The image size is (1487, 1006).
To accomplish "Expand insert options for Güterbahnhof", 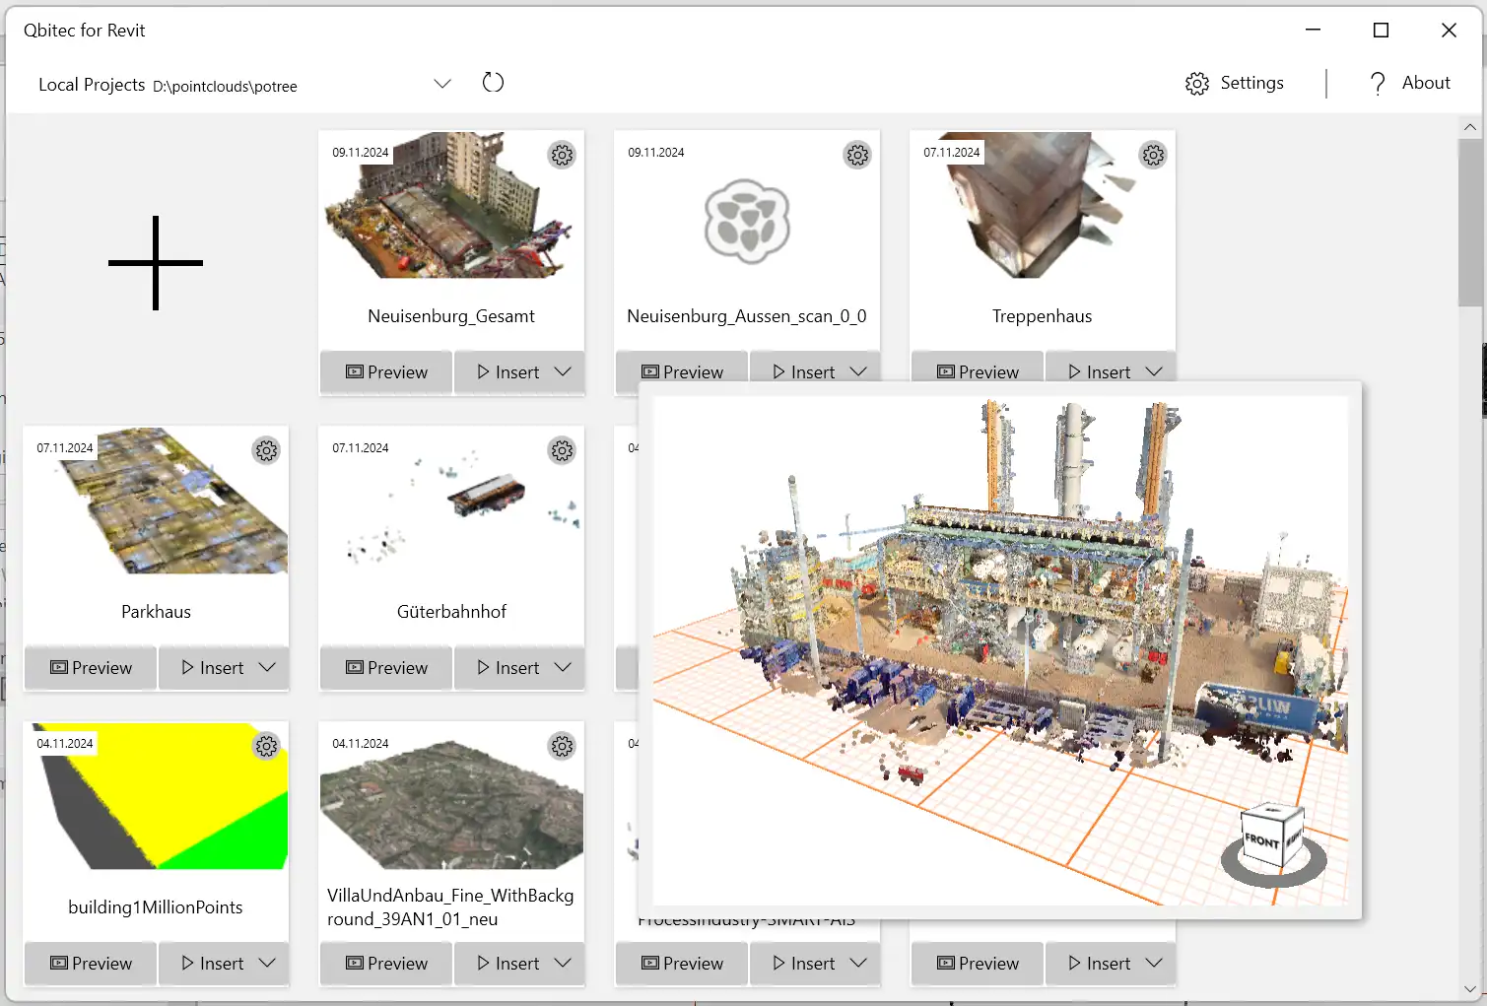I will click(563, 667).
